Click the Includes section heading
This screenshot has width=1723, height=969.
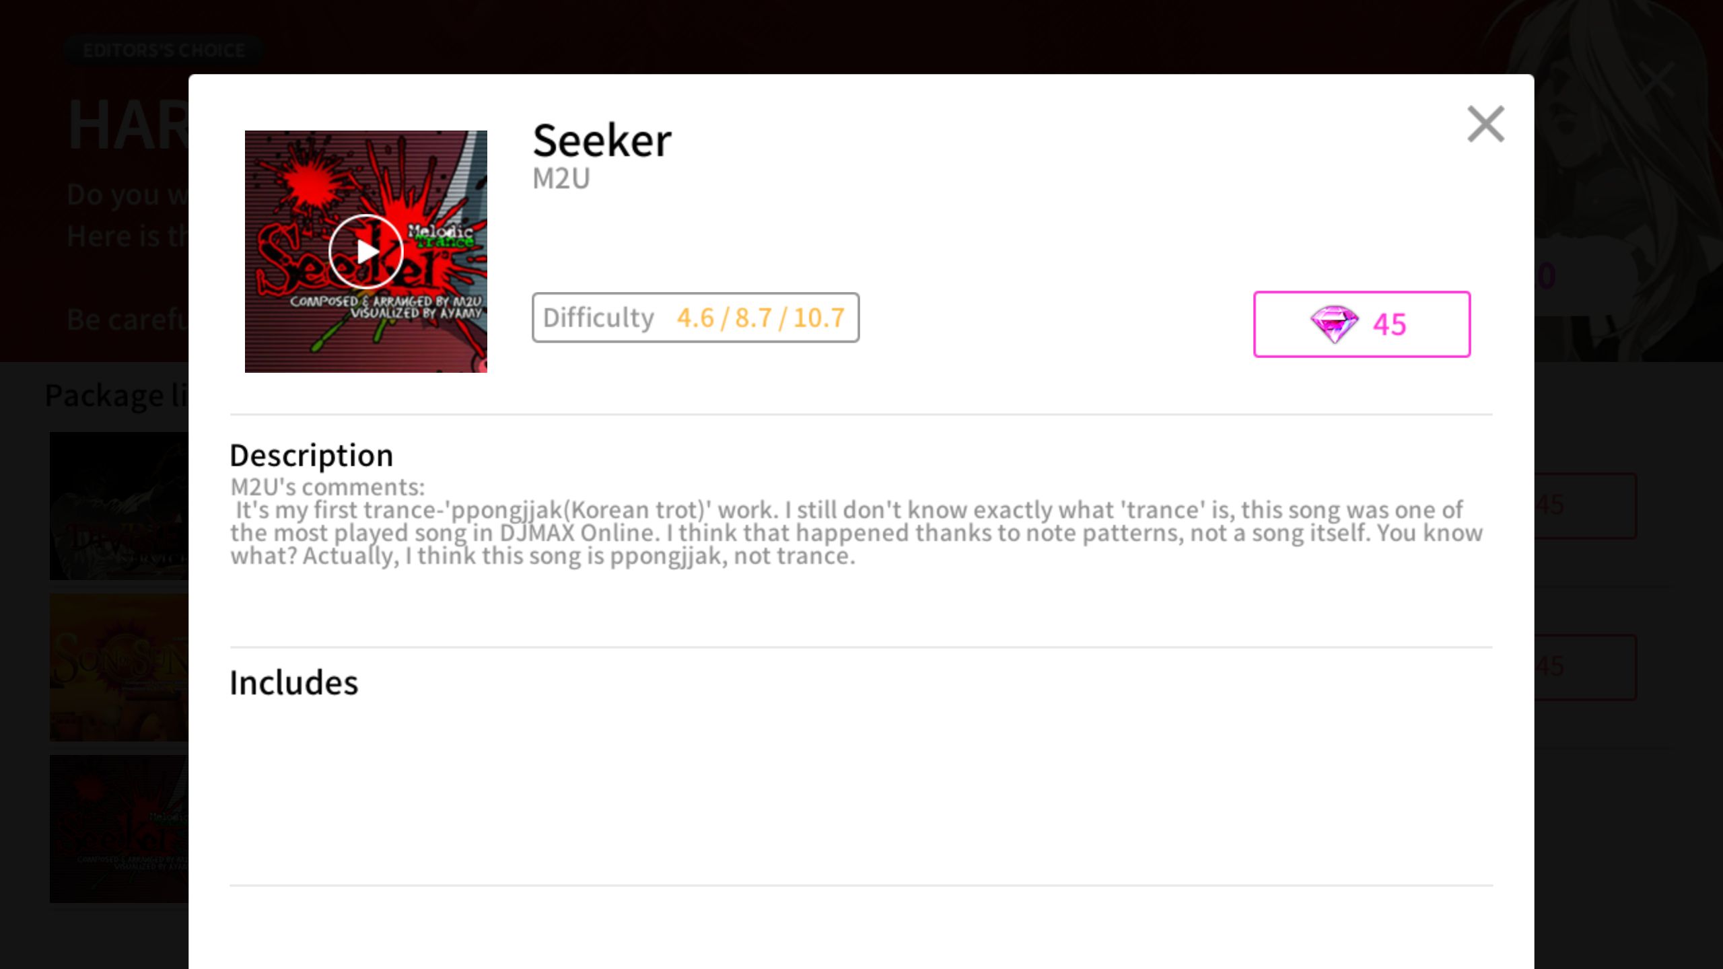pos(294,683)
